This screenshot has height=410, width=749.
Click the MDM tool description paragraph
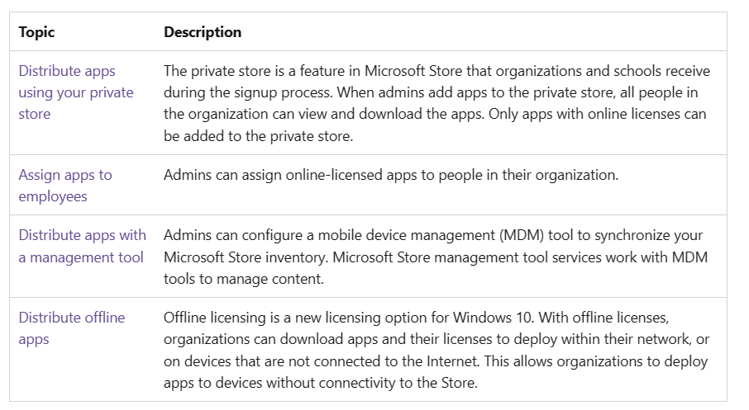pos(435,257)
